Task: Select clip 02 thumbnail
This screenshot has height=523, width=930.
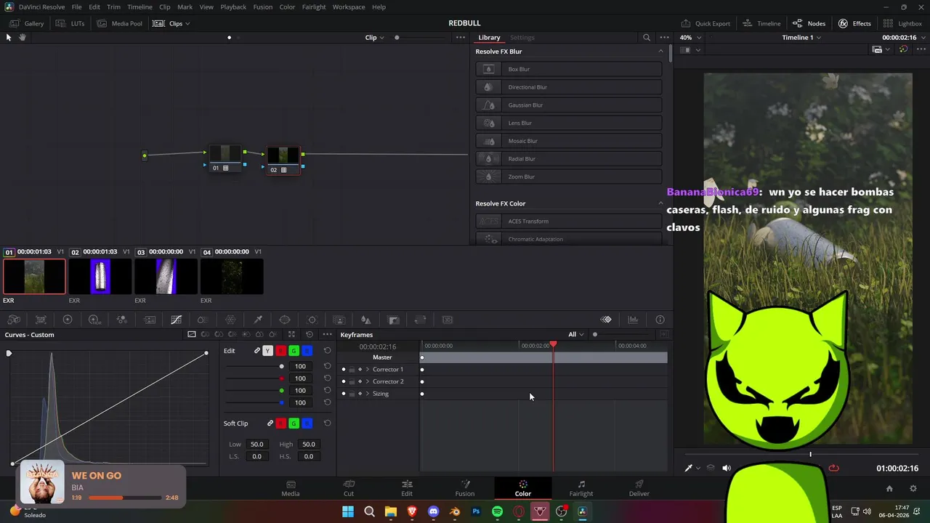Action: [100, 277]
